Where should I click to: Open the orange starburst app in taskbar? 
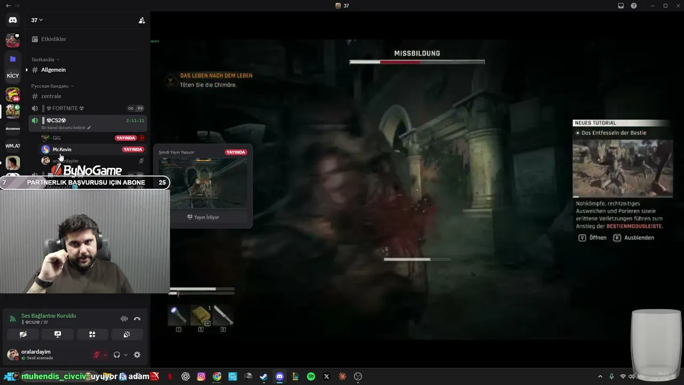point(343,376)
